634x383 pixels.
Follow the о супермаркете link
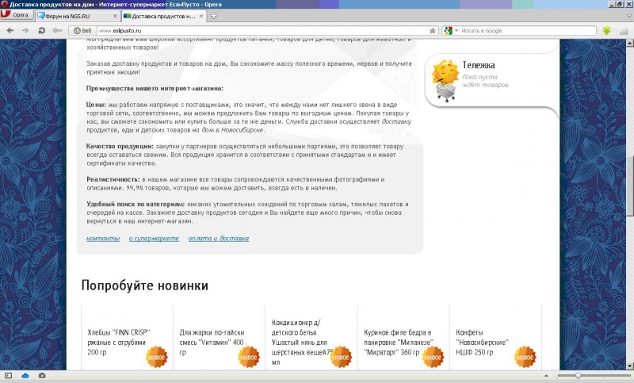click(154, 238)
